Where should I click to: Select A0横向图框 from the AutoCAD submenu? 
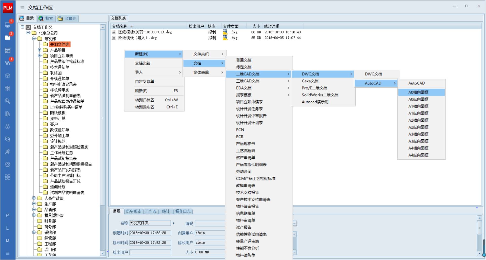click(x=418, y=92)
